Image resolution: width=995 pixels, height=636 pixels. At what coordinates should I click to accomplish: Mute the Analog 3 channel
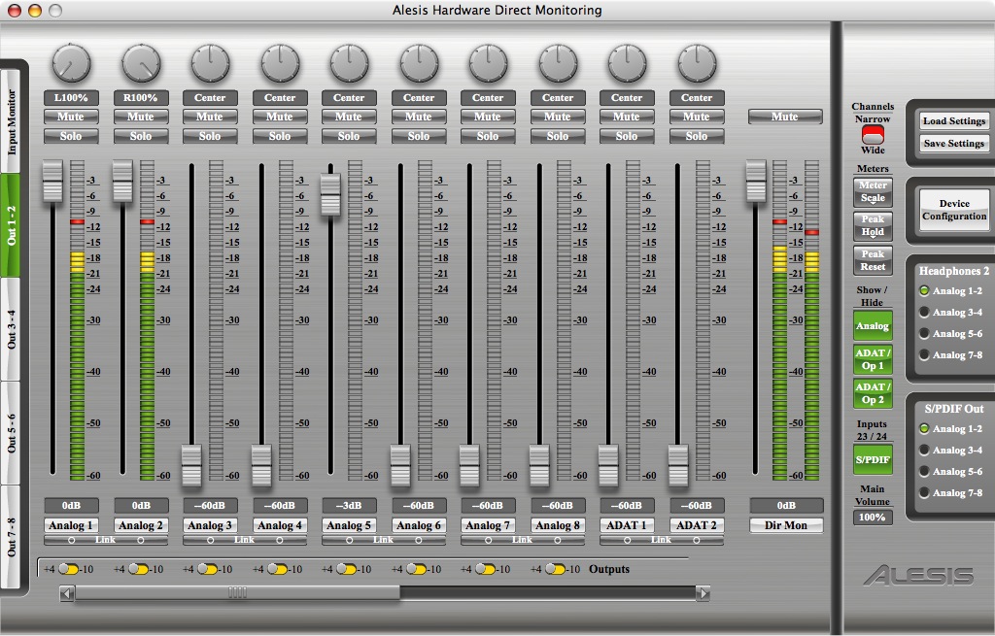pyautogui.click(x=210, y=117)
